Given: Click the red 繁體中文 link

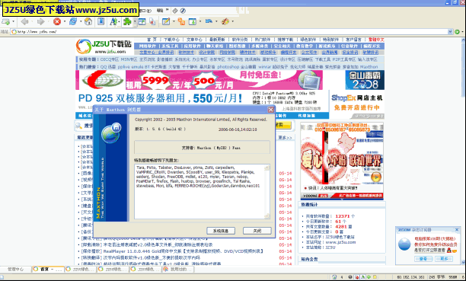Looking at the screenshot, I should tap(376, 40).
